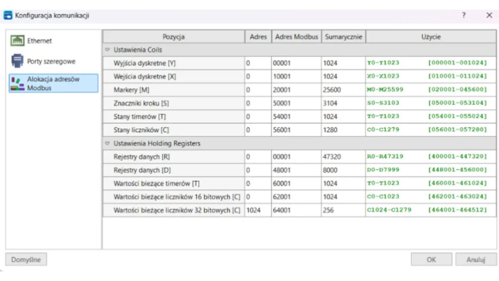Click the Adres Modbus column header
499x281 pixels.
(x=296, y=37)
